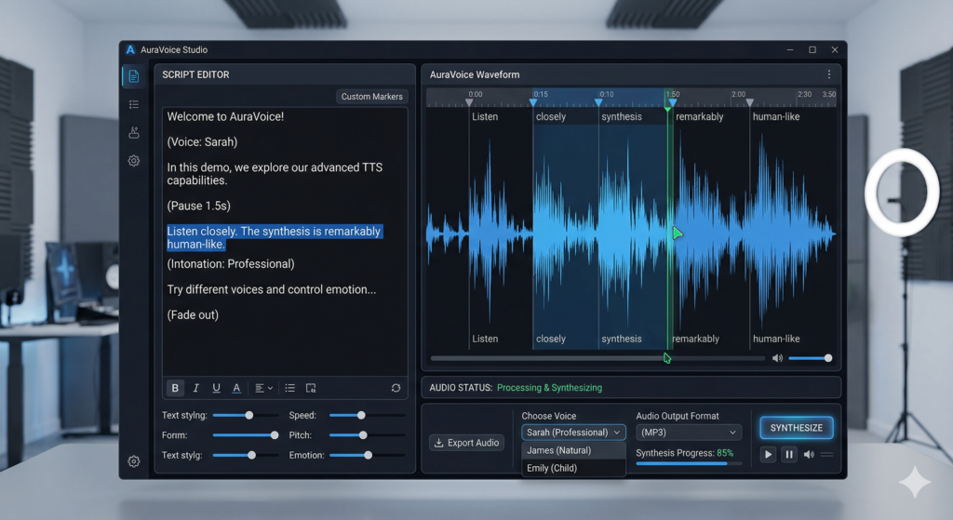Click the Pitch slider handle
Screen dimensions: 953x520
(x=363, y=435)
